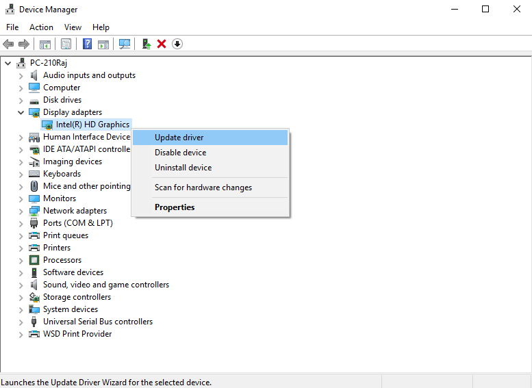Select the Computer category label
Image resolution: width=532 pixels, height=388 pixels.
tap(62, 88)
